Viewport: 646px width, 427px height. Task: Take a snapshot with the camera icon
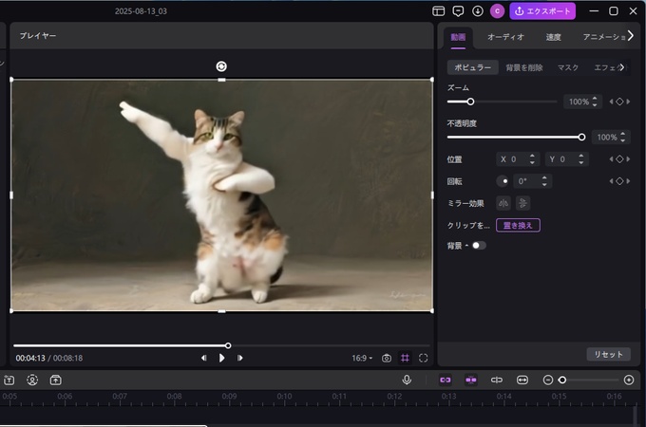387,358
